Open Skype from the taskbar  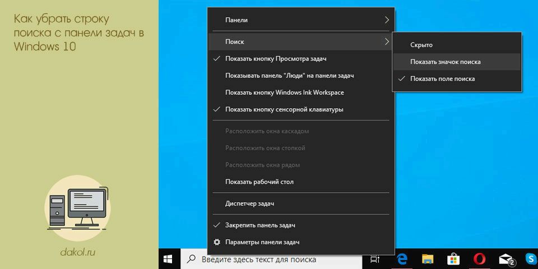(531, 259)
